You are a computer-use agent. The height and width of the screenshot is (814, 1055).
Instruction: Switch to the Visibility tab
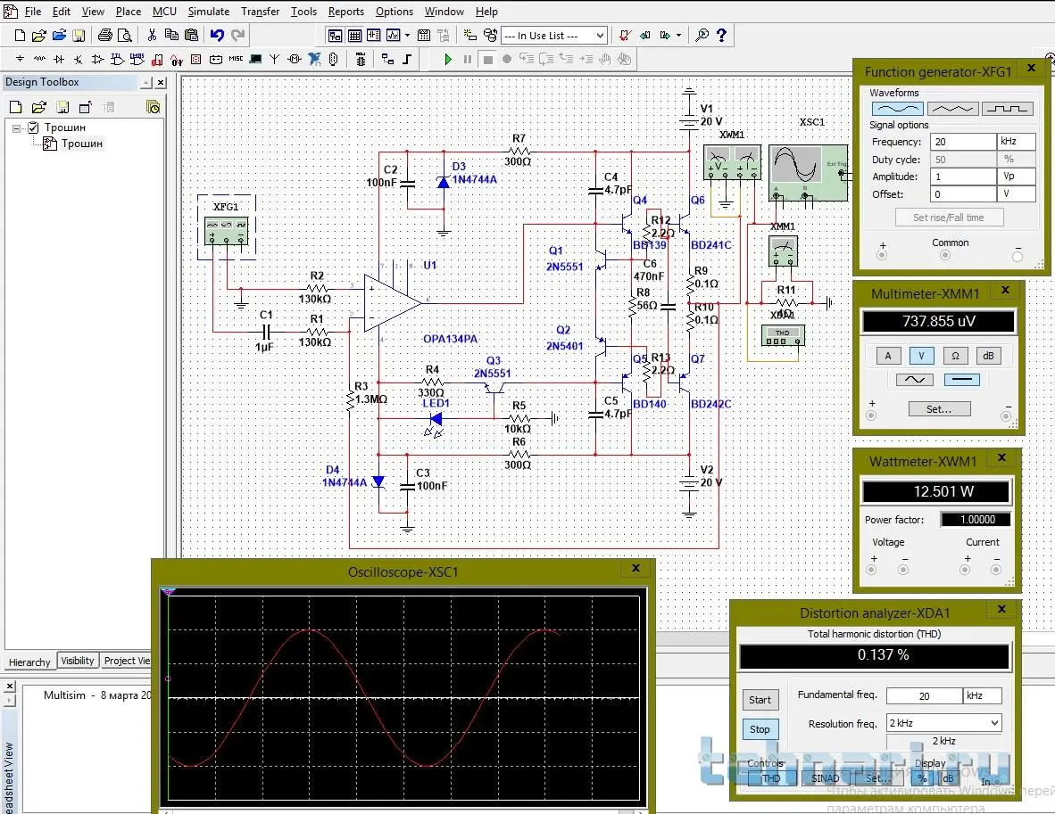[78, 661]
